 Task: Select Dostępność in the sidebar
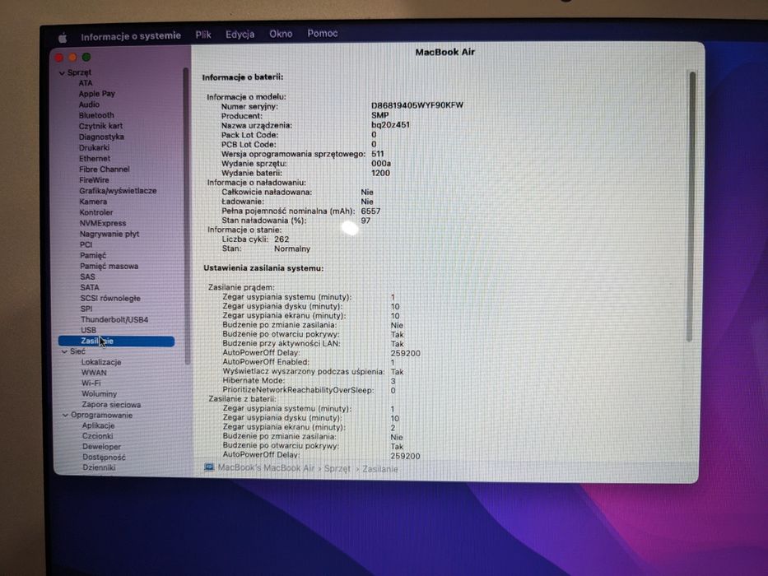[104, 458]
